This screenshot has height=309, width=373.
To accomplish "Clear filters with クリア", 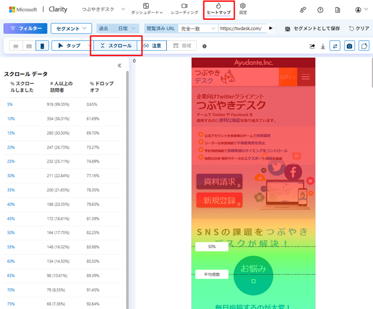I will 359,28.
